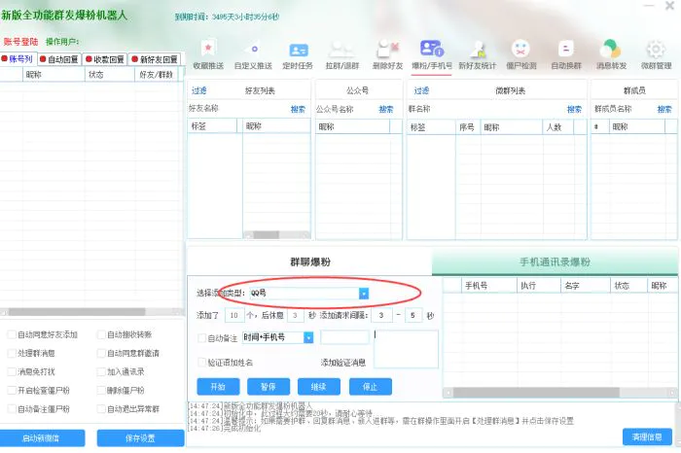
Task: Click 过滤 in the 好友列表 panel
Action: click(x=198, y=90)
